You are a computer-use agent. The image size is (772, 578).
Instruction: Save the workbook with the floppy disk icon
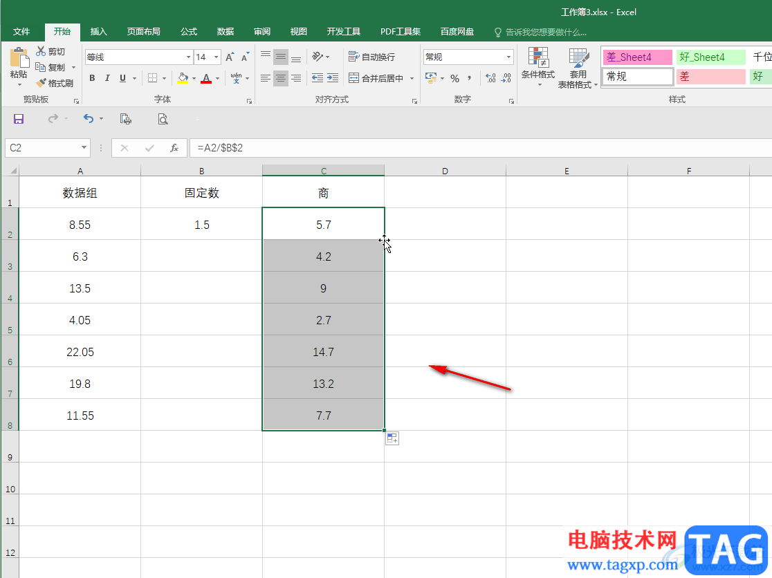[x=19, y=119]
